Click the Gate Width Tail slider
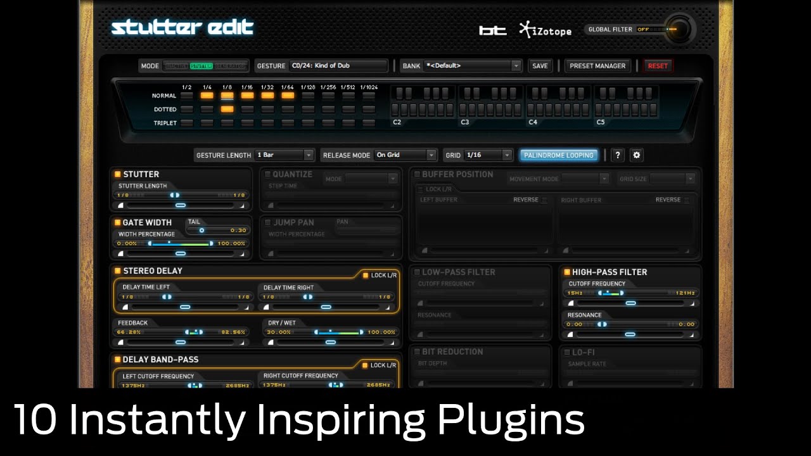This screenshot has height=456, width=811. pos(217,231)
